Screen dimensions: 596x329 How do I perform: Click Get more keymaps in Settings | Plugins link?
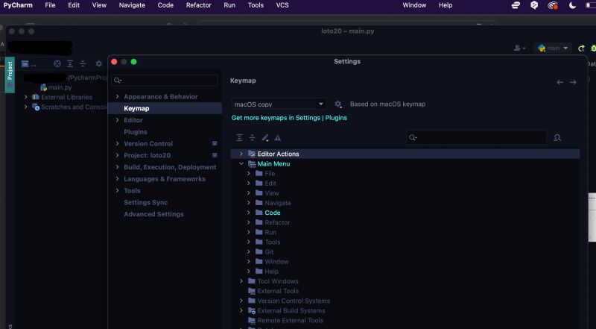[289, 118]
